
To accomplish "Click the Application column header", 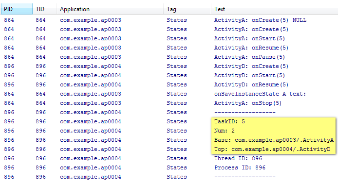I will click(110, 9).
